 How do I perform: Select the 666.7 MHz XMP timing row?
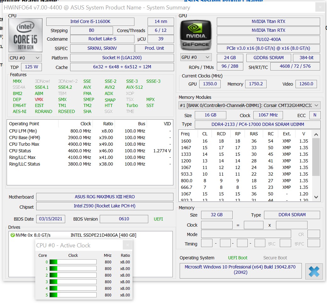click(x=245, y=187)
